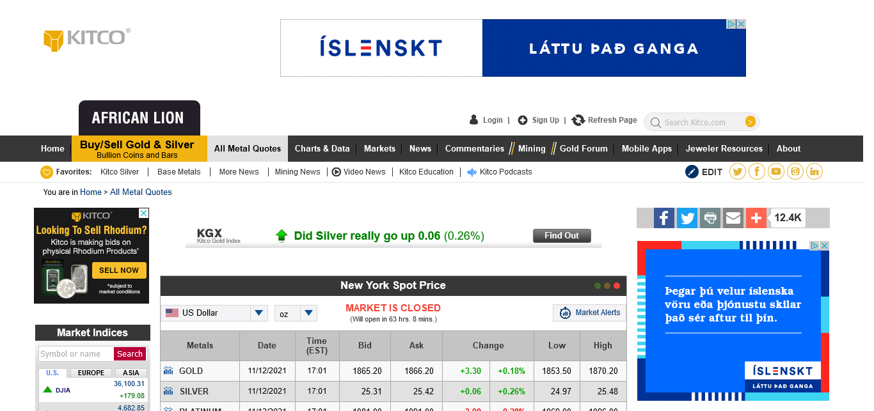Click the red dot on Spot Price header
The width and height of the screenshot is (874, 411).
pyautogui.click(x=617, y=286)
